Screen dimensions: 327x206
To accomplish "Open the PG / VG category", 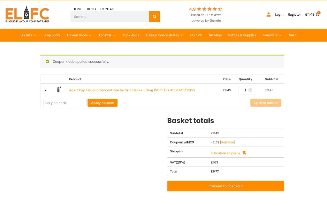I will [196, 35].
